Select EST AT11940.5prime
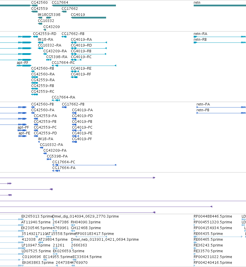Viewport: 246px width, 267px height. coord(36,222)
